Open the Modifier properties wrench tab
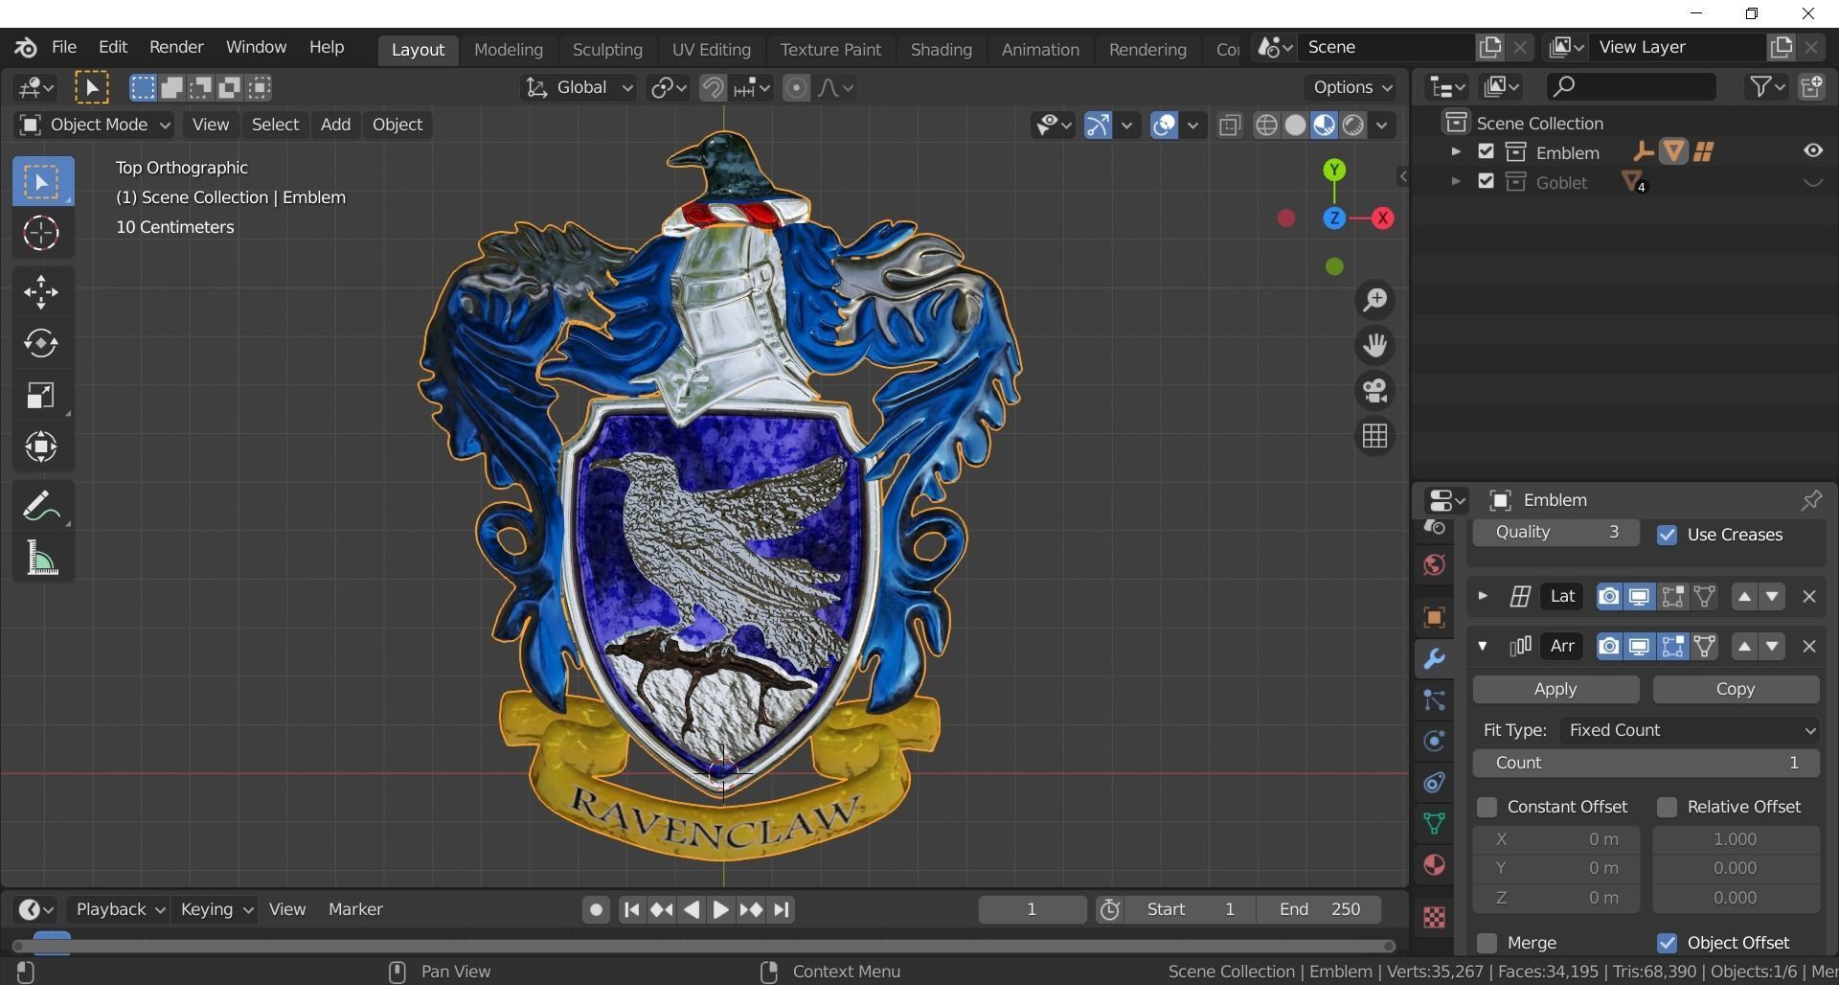 point(1434,659)
